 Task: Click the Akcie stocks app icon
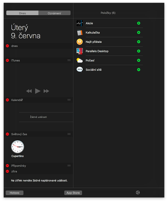(x=79, y=23)
